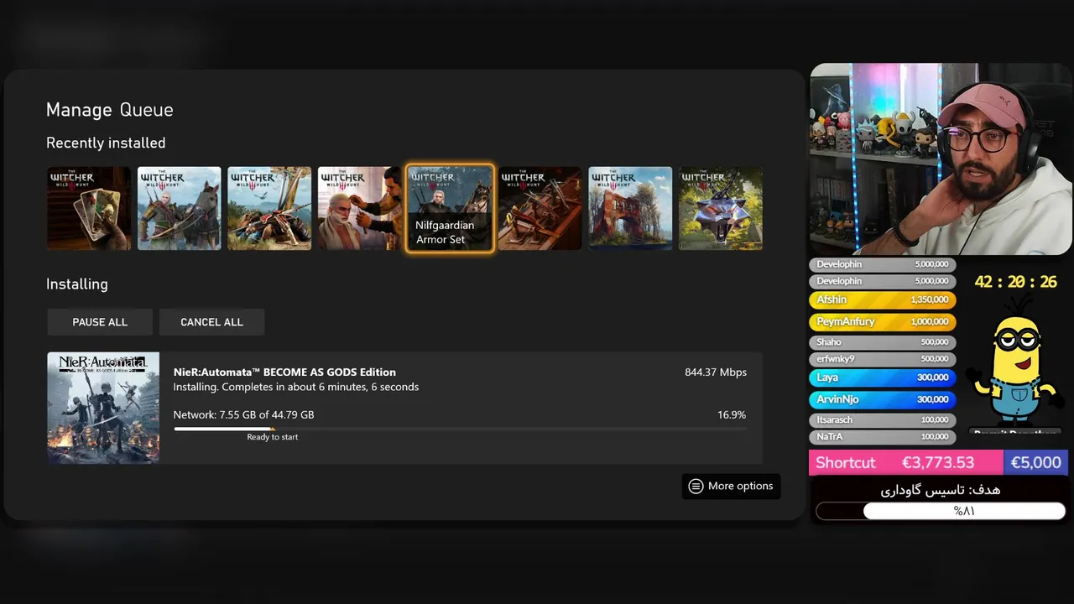Click the Network 7.55 GB of 44.79 GB text

pos(244,414)
